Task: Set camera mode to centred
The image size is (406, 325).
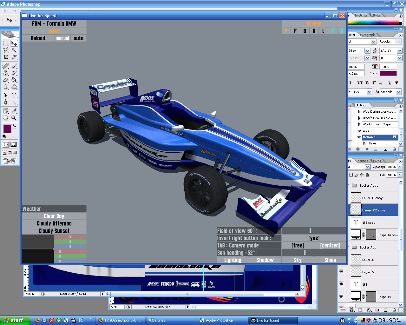Action: pos(330,245)
